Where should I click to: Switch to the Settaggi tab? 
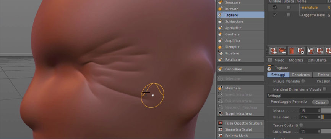[x=278, y=75]
